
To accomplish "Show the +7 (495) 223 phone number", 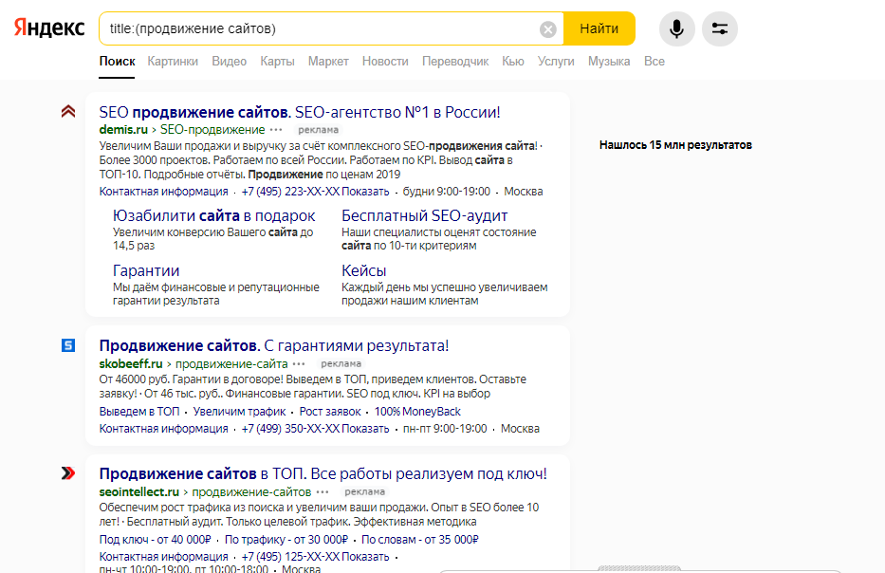I will click(315, 192).
